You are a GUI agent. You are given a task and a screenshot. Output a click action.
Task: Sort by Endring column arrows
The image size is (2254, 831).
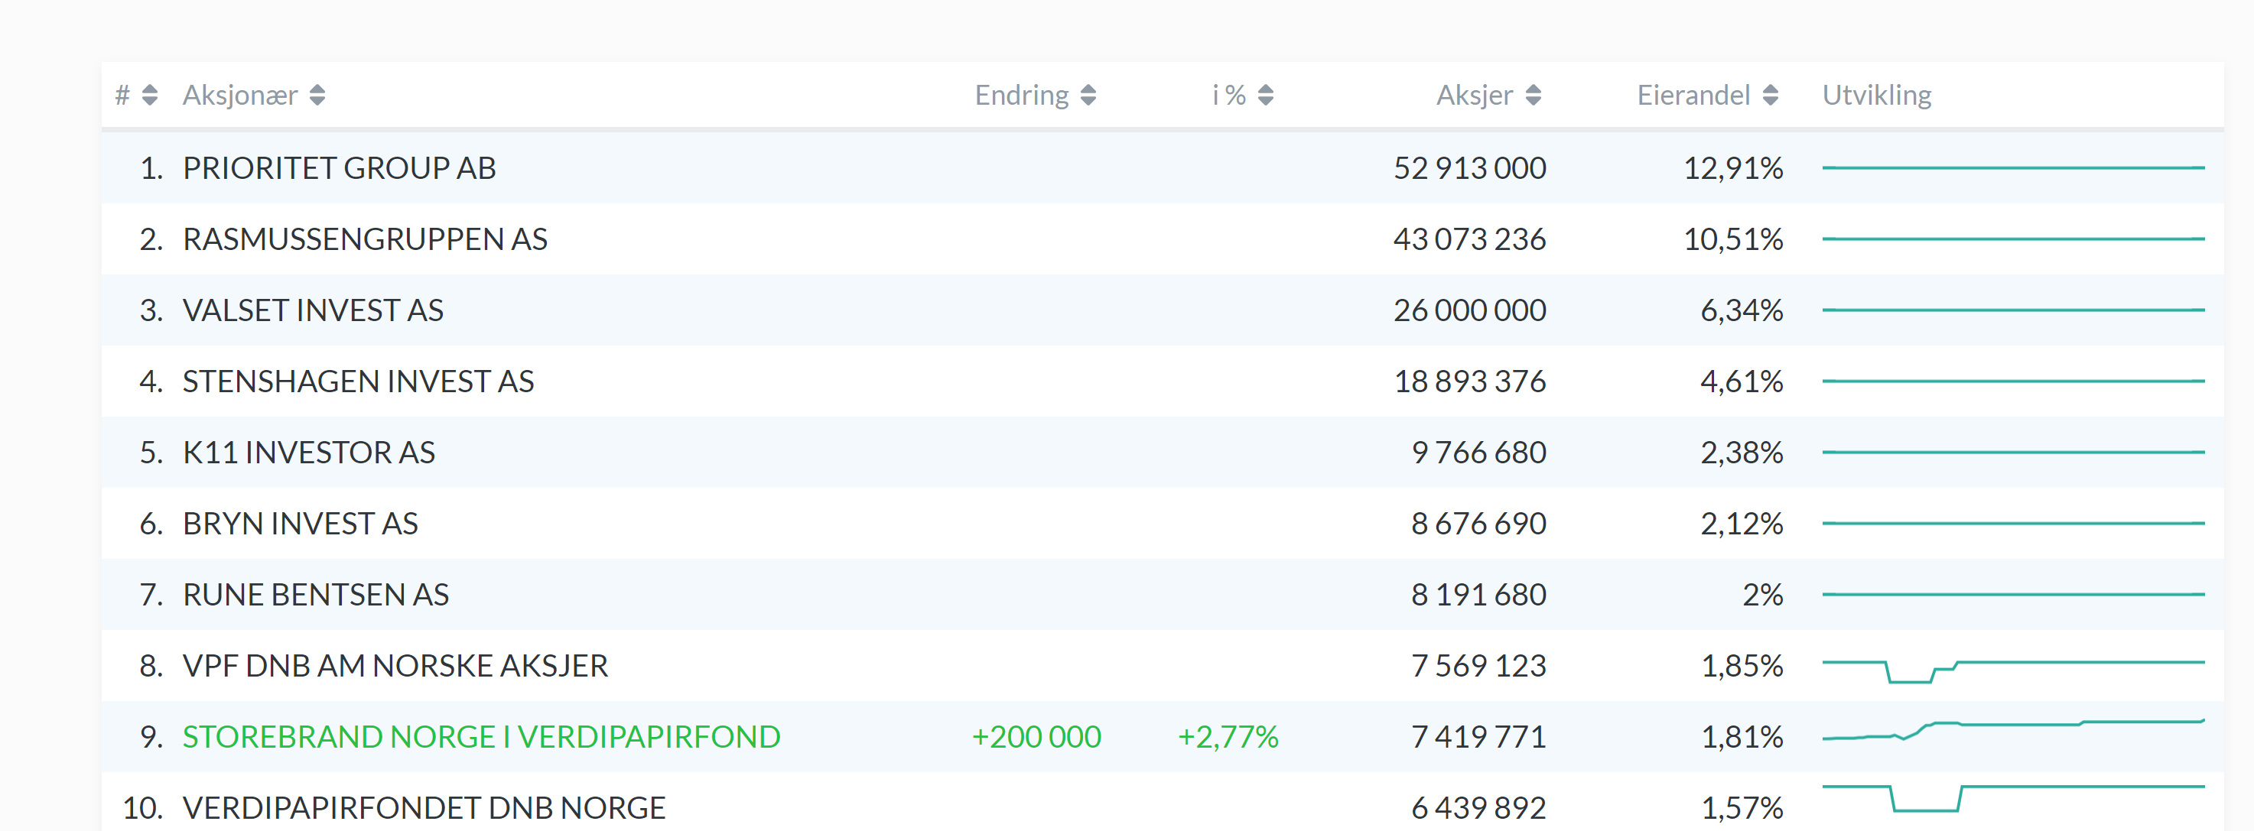coord(1088,95)
